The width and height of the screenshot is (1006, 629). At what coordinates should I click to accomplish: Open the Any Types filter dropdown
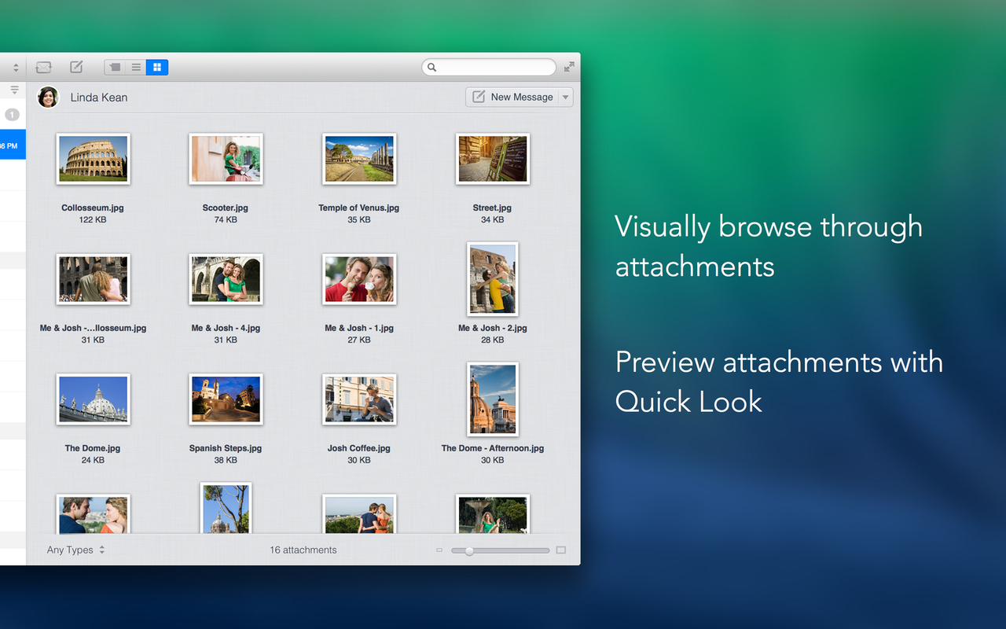pos(75,550)
